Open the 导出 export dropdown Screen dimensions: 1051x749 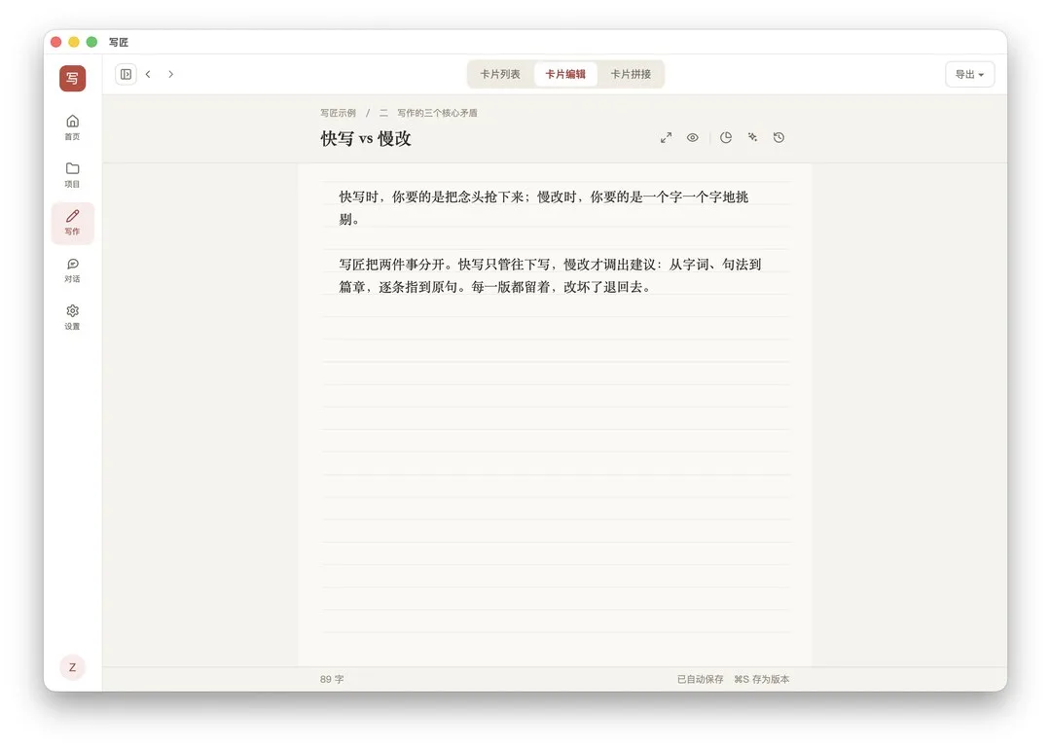pos(970,74)
